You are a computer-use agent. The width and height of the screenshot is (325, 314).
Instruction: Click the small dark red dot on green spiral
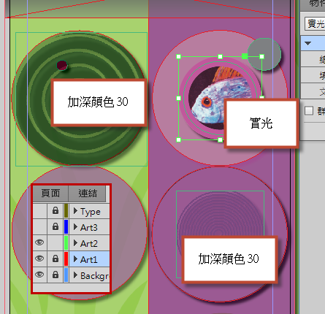62,66
